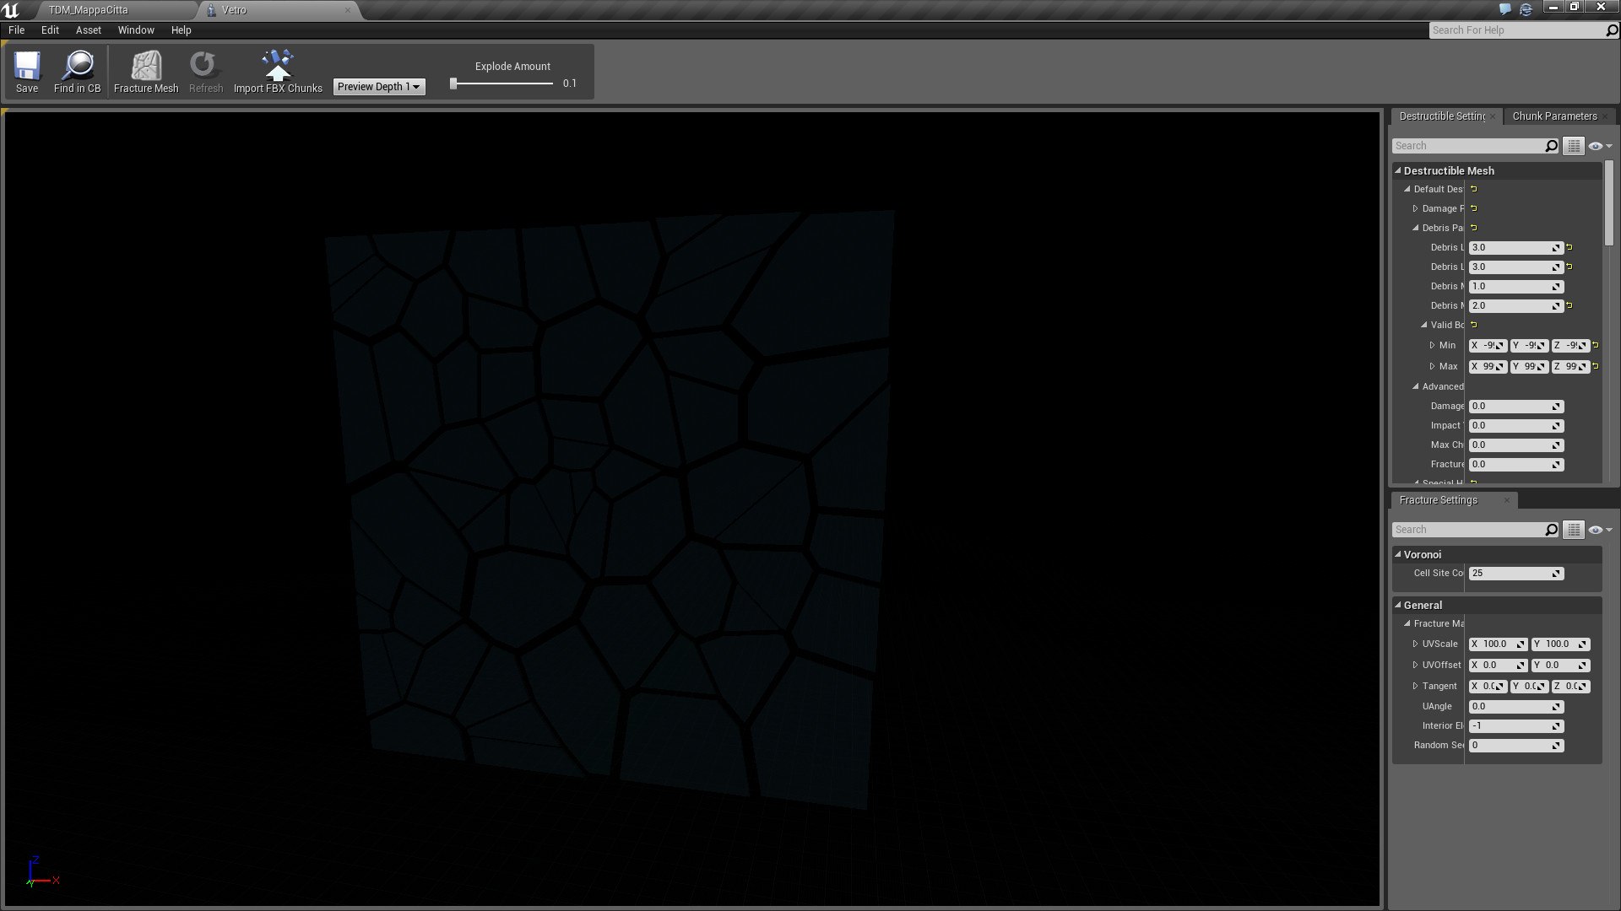Click the source control globe icon in title bar
Image resolution: width=1621 pixels, height=911 pixels.
click(x=1526, y=9)
